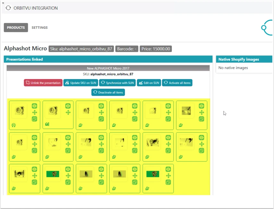Switch to the Settings tab
Screen dimensions: 274x209
tap(39, 28)
